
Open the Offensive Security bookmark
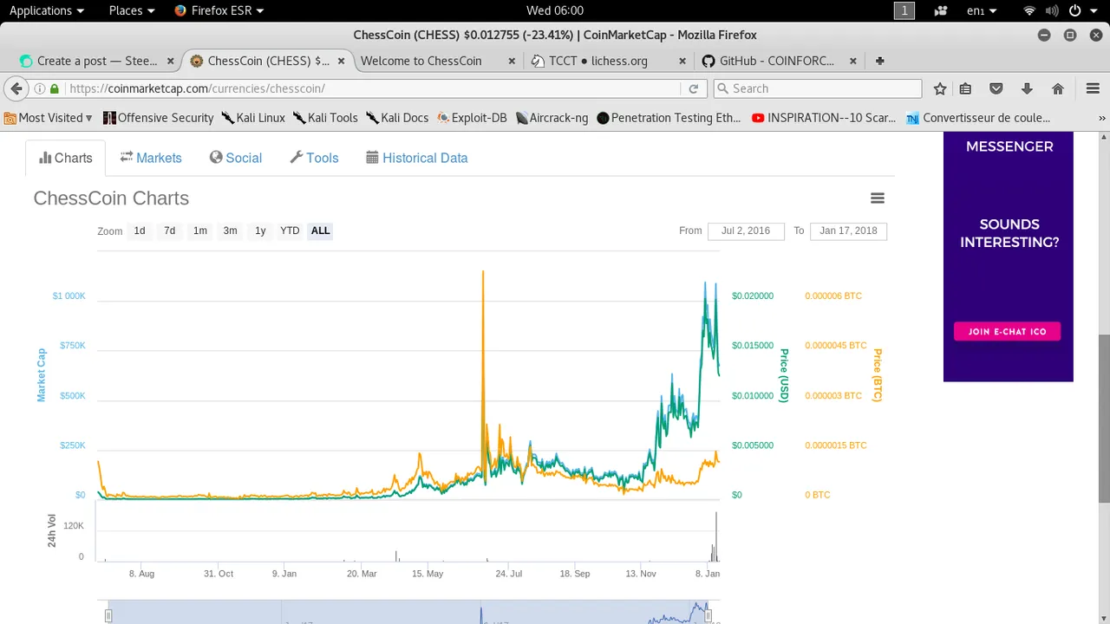pos(158,117)
